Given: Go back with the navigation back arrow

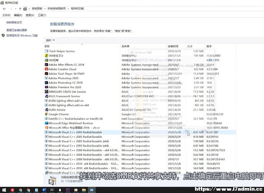Looking at the screenshot, I should (x=4, y=9).
